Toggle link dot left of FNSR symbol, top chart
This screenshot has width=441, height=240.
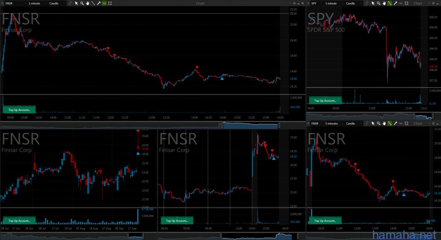[x=2, y=3]
